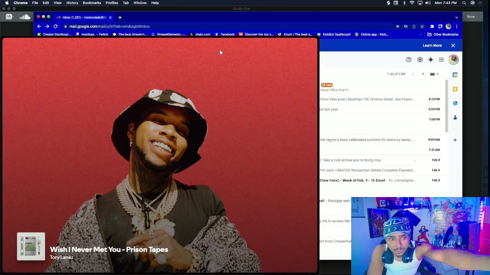Open moclipps - Twitch bookmark

pos(92,34)
